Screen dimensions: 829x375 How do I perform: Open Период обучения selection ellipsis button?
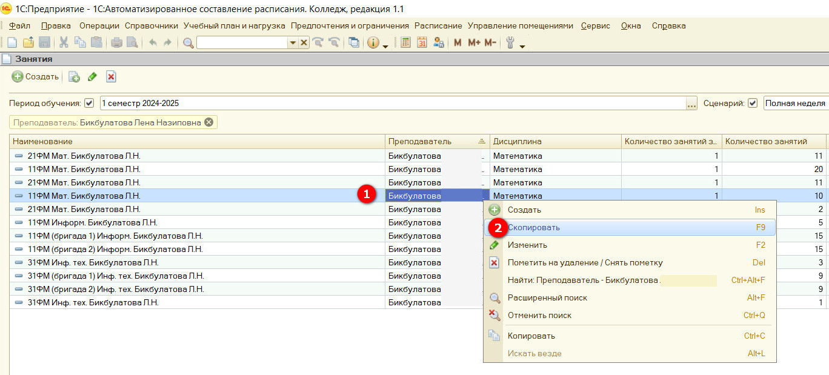point(691,104)
